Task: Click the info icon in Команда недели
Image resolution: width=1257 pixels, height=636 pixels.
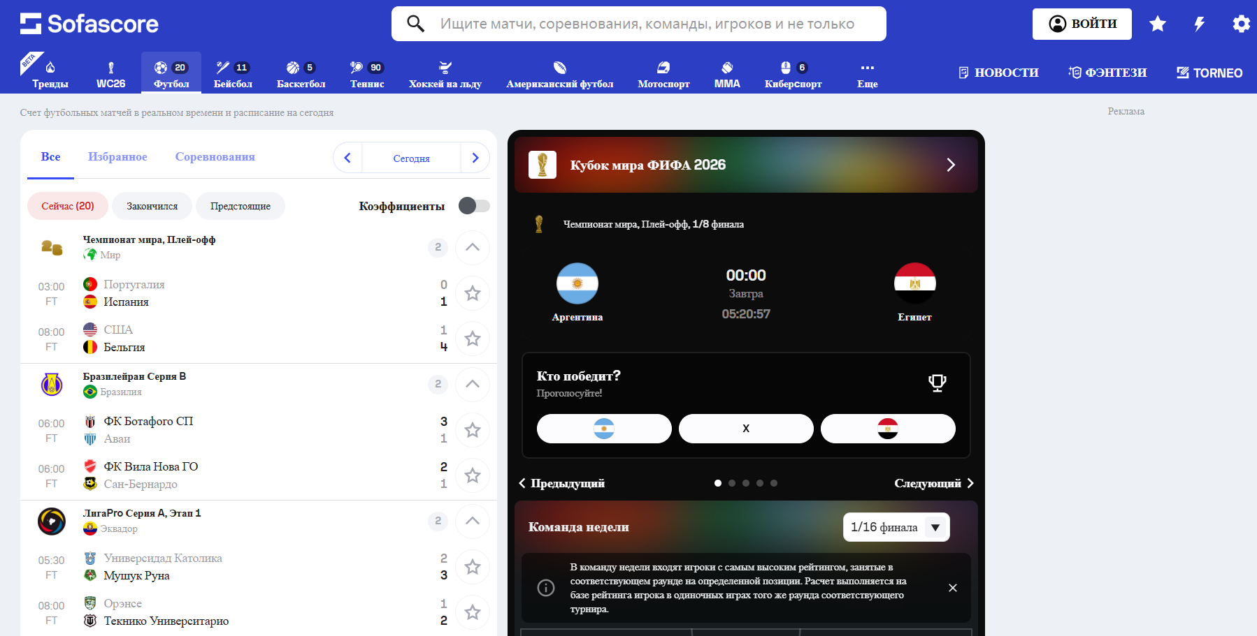Action: pyautogui.click(x=546, y=588)
